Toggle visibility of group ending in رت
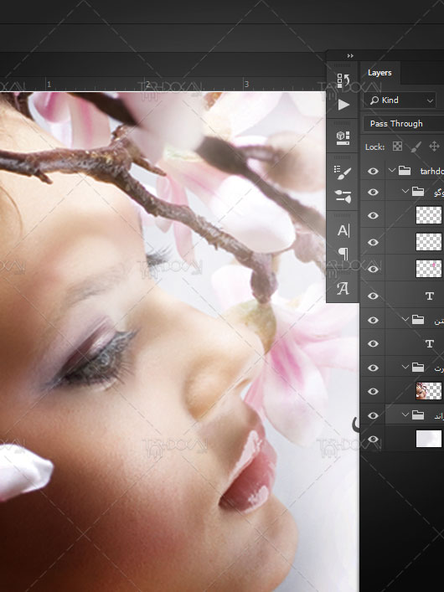The image size is (444, 592). click(373, 368)
